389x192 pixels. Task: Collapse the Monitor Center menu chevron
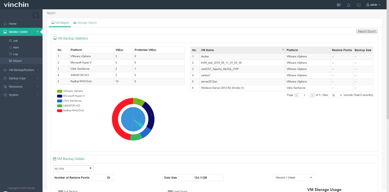click(37, 32)
